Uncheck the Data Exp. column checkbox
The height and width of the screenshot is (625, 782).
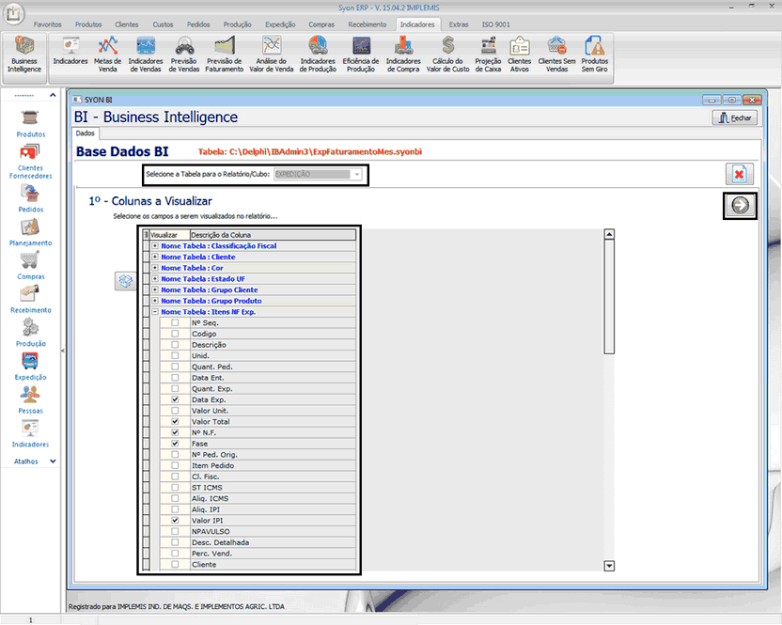175,399
